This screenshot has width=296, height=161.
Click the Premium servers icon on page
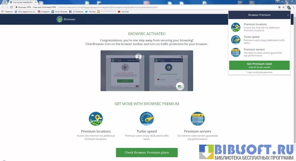tap(197, 119)
